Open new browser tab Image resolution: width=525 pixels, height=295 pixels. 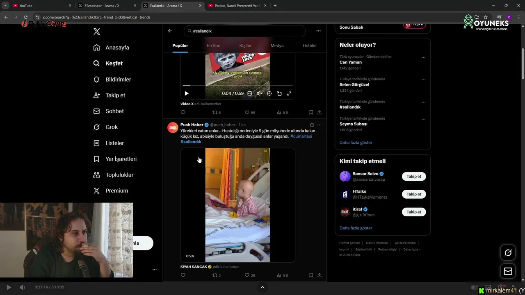tap(275, 5)
